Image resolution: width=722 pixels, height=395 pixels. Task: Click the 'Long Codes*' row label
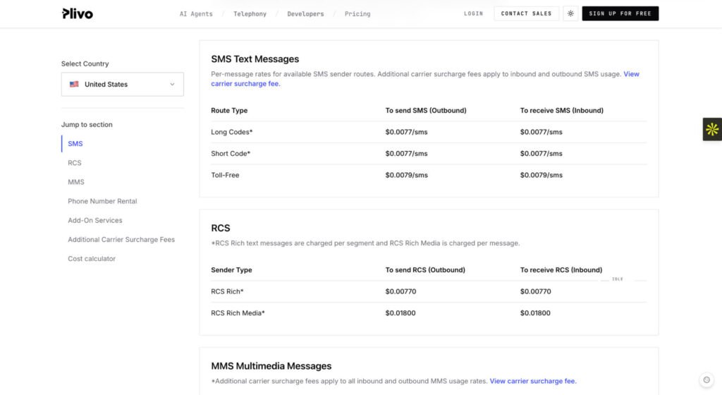click(231, 132)
